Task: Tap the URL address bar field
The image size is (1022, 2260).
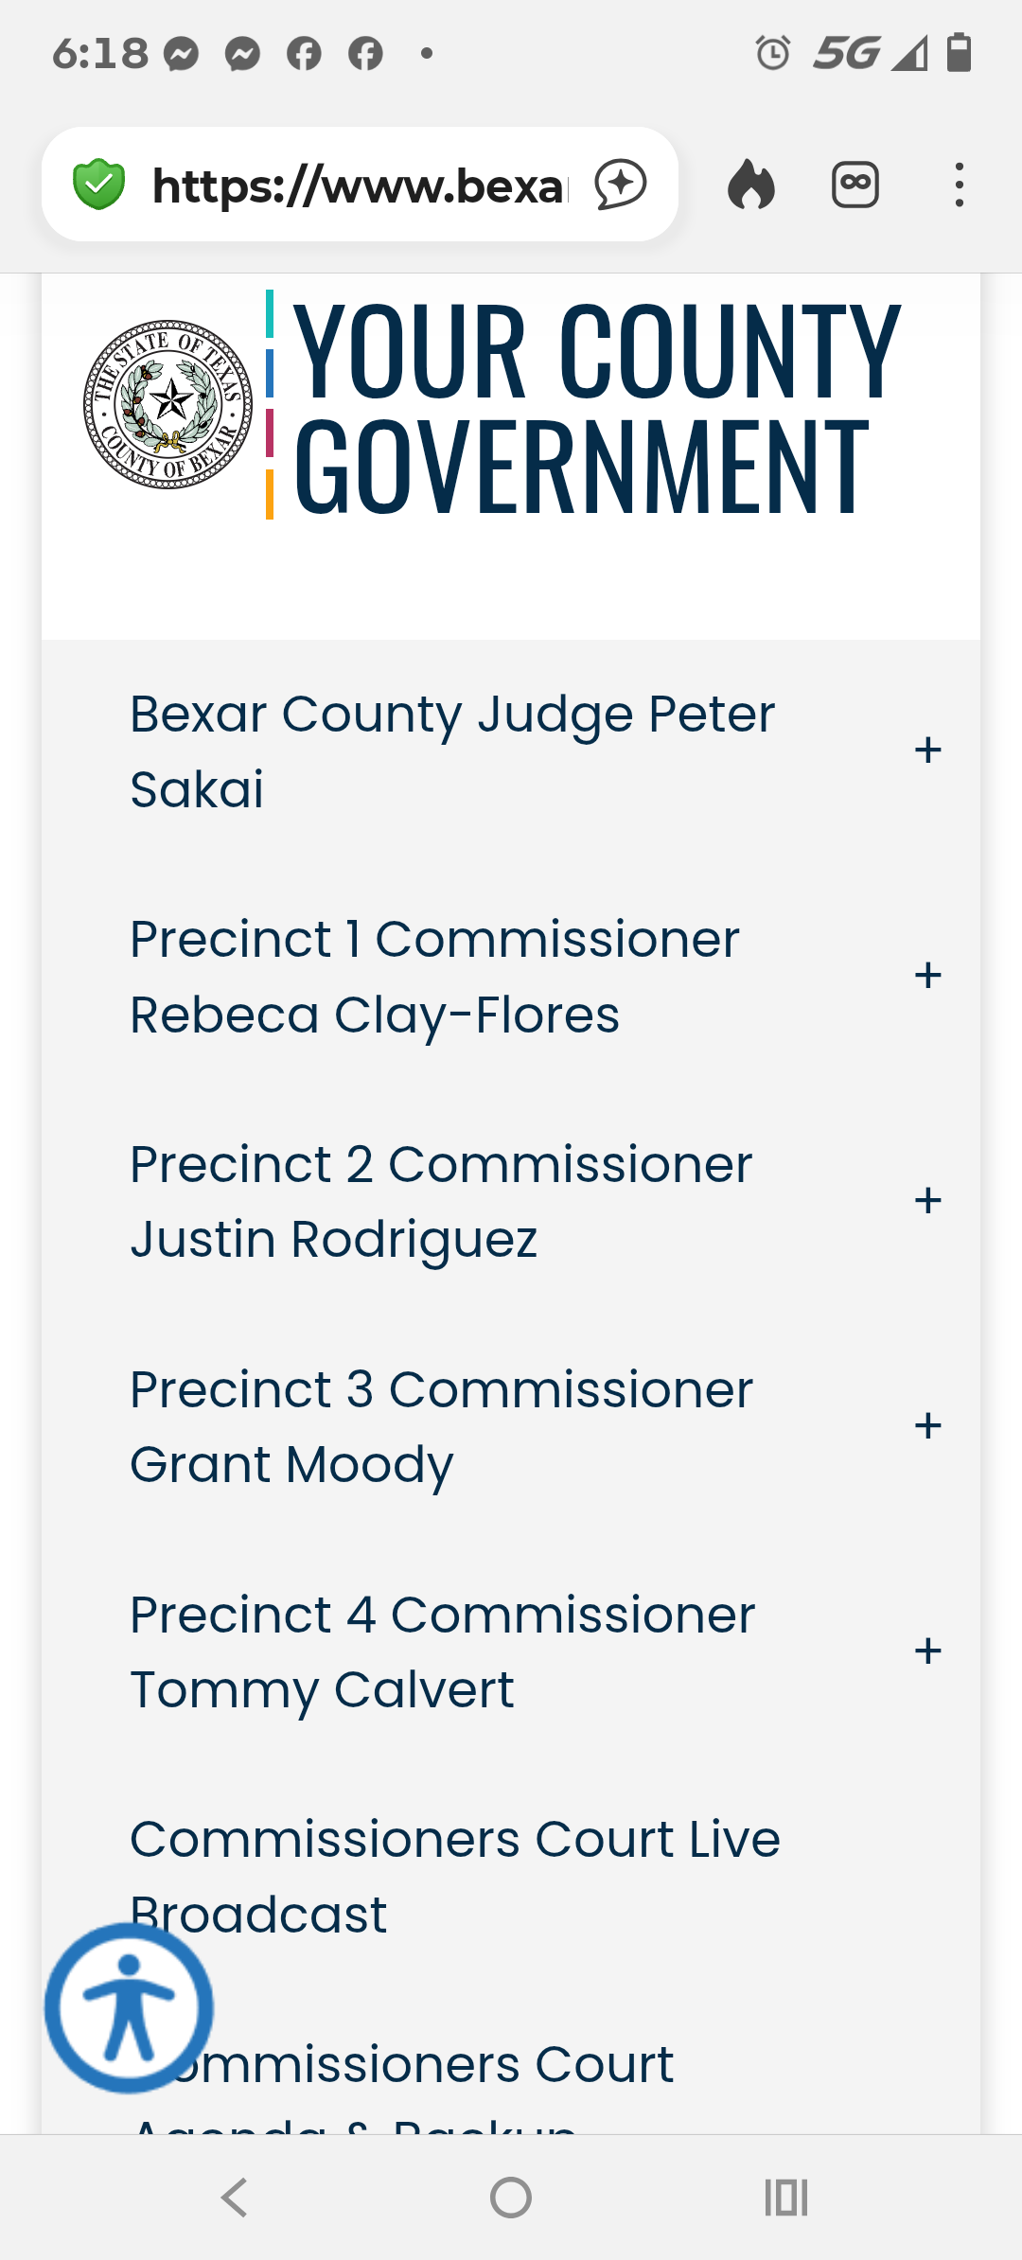Action: [x=360, y=185]
